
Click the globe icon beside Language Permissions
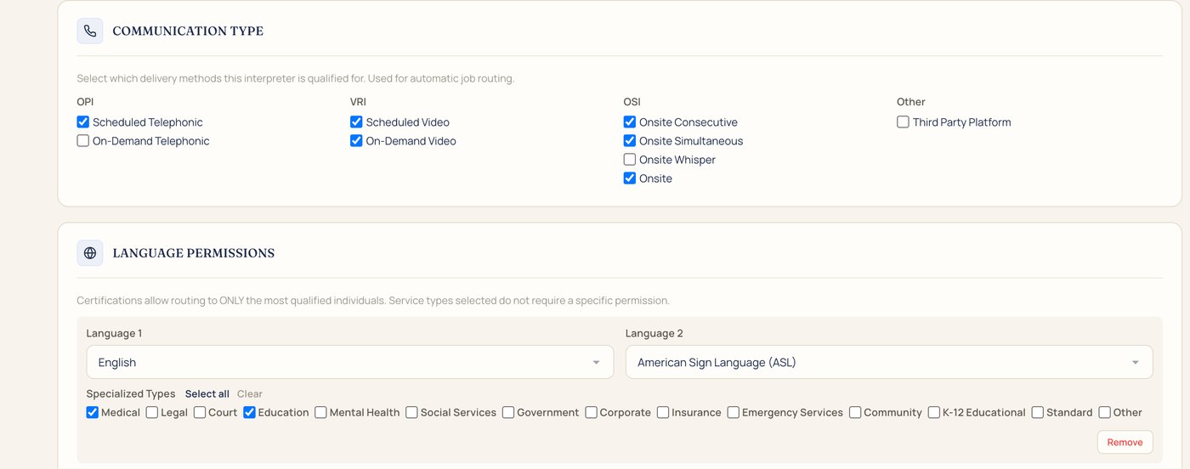coord(90,253)
